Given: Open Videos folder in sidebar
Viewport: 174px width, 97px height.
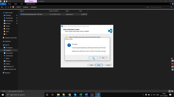Looking at the screenshot, I should click(8, 64).
